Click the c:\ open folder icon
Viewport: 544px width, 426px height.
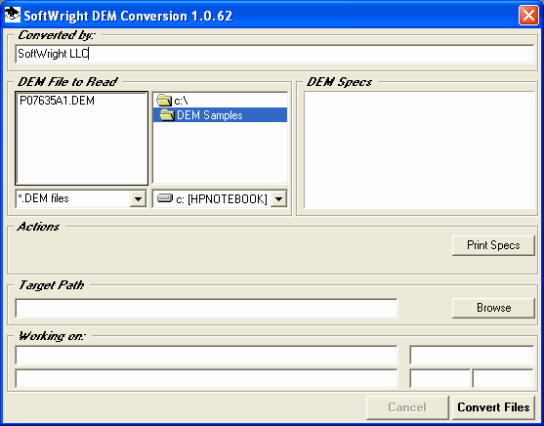tap(164, 101)
